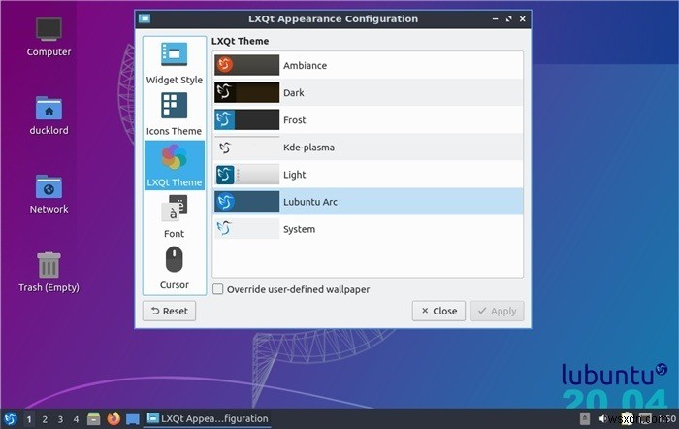The width and height of the screenshot is (679, 429).
Task: Maximize the LXQt Appearance Configuration window
Action: (x=509, y=19)
